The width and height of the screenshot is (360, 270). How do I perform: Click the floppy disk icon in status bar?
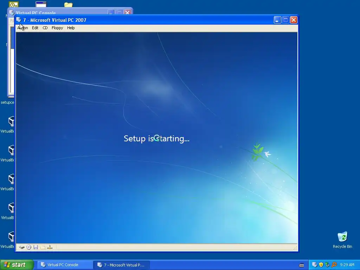(x=36, y=247)
